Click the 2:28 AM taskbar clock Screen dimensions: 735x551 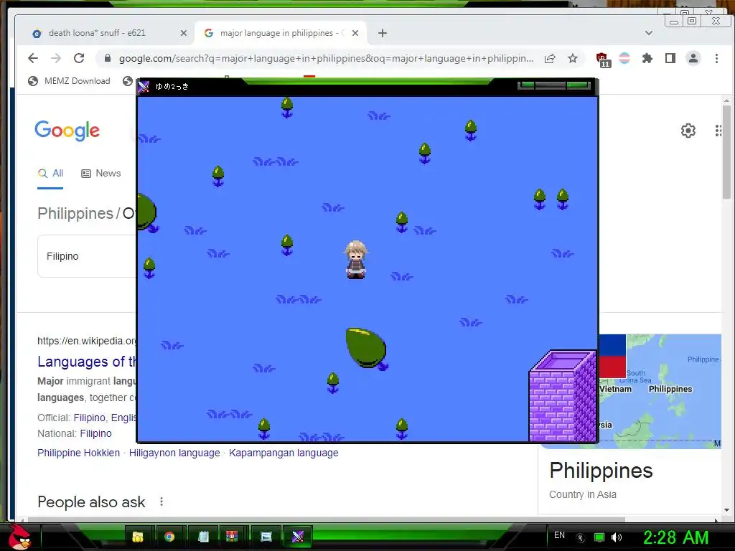(x=675, y=537)
